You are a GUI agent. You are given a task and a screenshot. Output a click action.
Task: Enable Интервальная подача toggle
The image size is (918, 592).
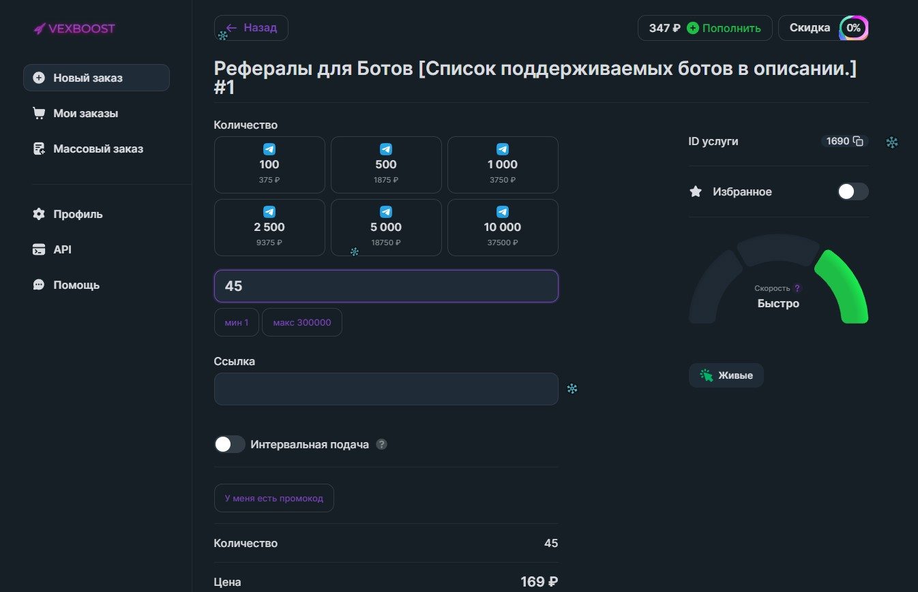(230, 445)
